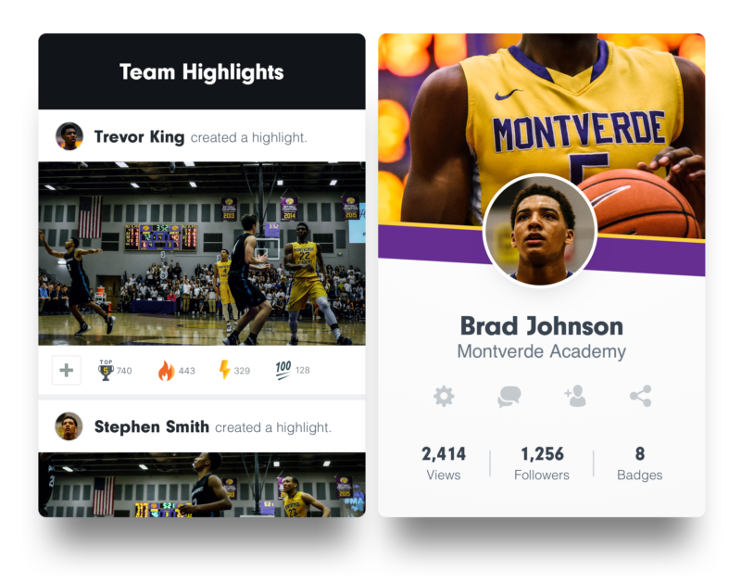741x584 pixels.
Task: Open messages with the chat bubbles icon
Action: click(509, 396)
